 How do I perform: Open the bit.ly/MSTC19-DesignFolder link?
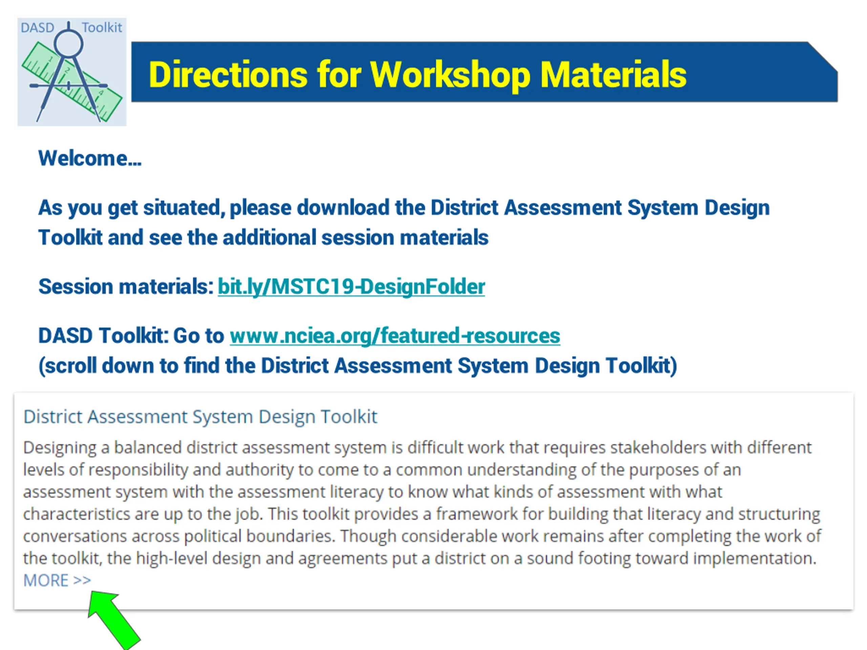pyautogui.click(x=351, y=286)
